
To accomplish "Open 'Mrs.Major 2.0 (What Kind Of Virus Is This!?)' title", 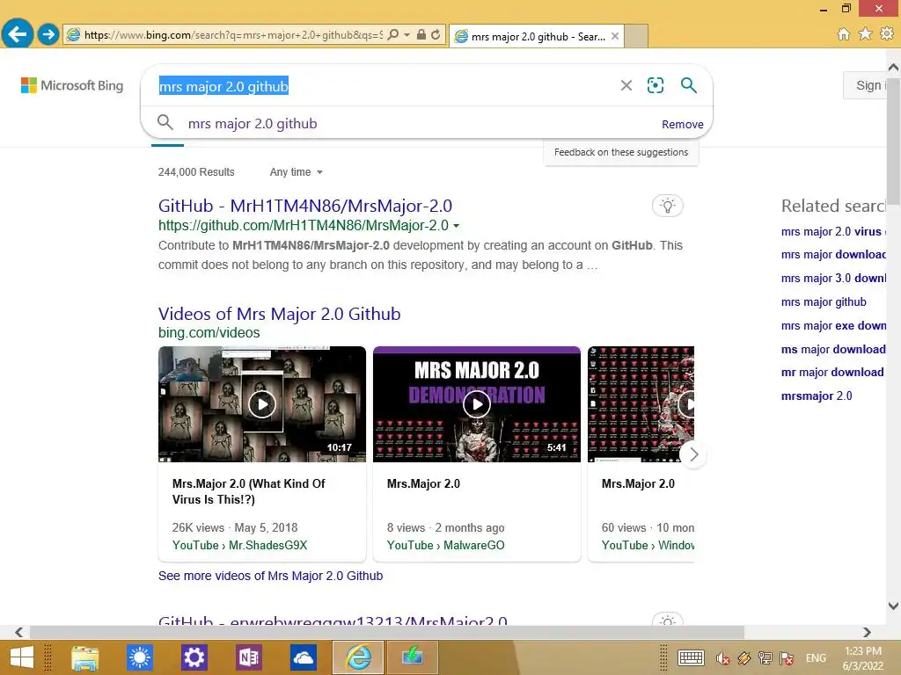I will pos(249,491).
